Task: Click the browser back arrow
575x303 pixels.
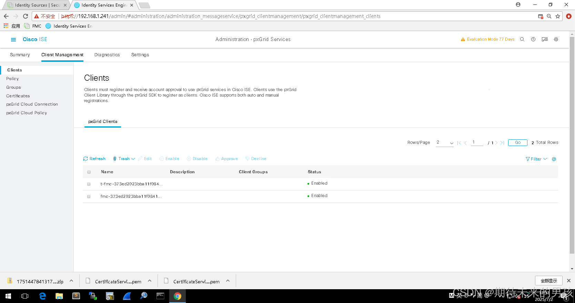Action: (6, 16)
